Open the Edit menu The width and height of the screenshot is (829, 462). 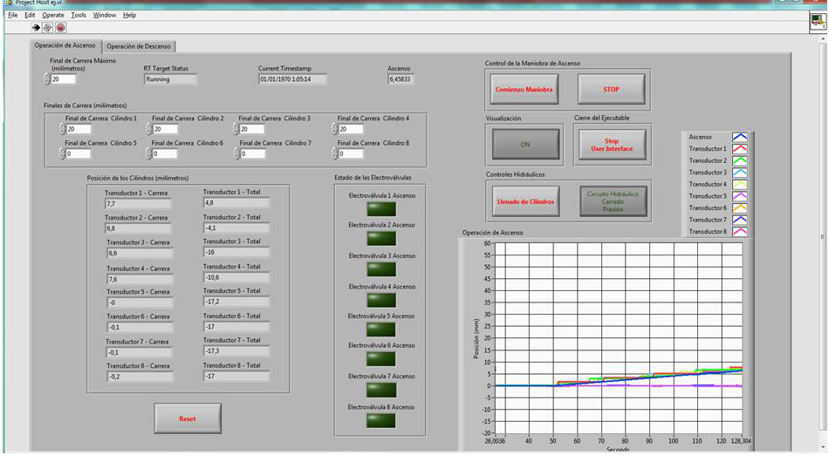[x=30, y=16]
